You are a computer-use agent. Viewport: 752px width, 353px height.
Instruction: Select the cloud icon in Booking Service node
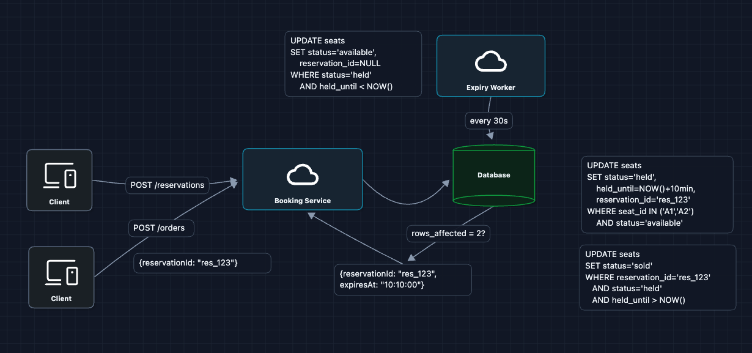pos(303,174)
